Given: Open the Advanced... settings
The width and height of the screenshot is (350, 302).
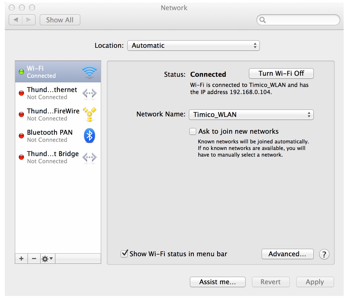Looking at the screenshot, I should (x=287, y=254).
